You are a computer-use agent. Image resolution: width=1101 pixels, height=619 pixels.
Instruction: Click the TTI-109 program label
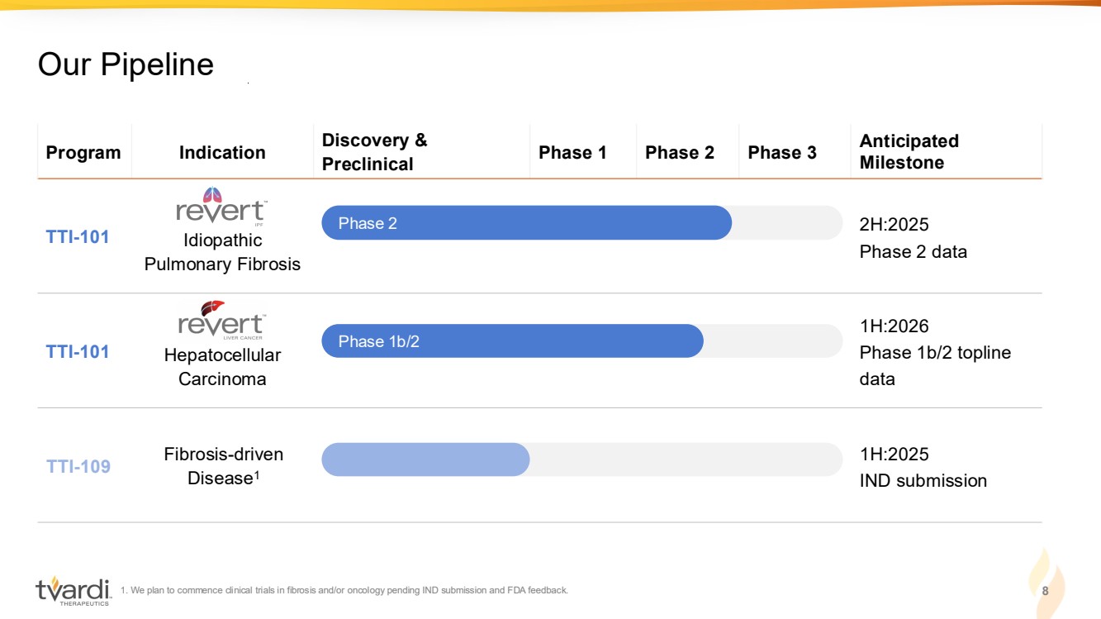point(78,466)
